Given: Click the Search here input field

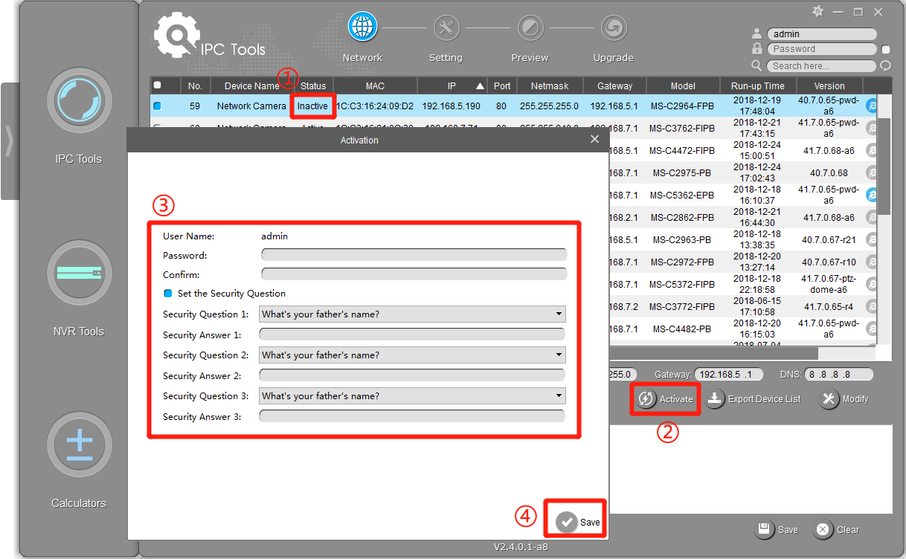Looking at the screenshot, I should (x=820, y=65).
